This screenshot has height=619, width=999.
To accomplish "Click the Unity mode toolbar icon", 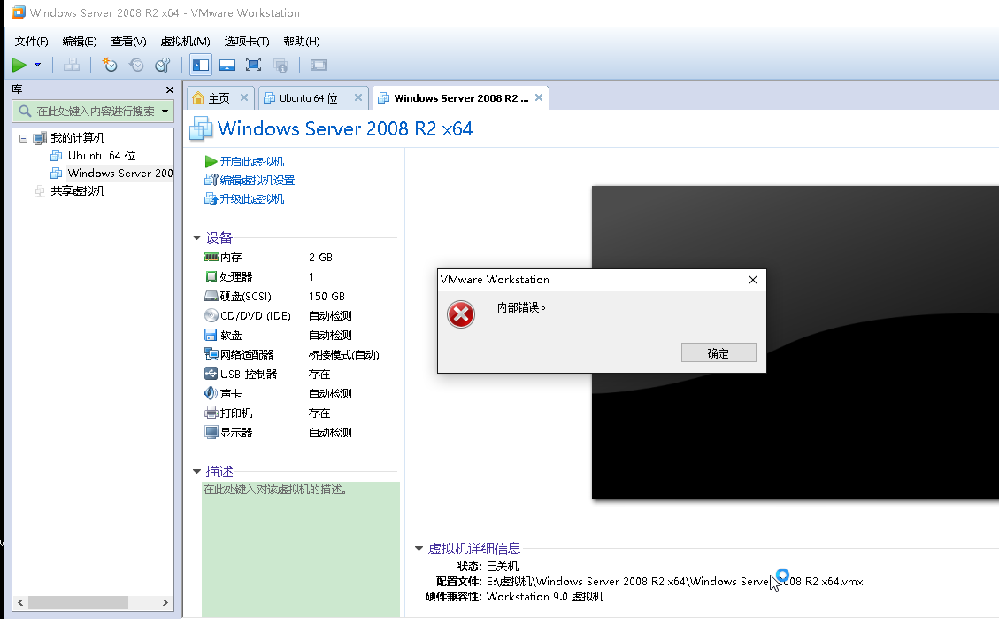I will (x=280, y=65).
